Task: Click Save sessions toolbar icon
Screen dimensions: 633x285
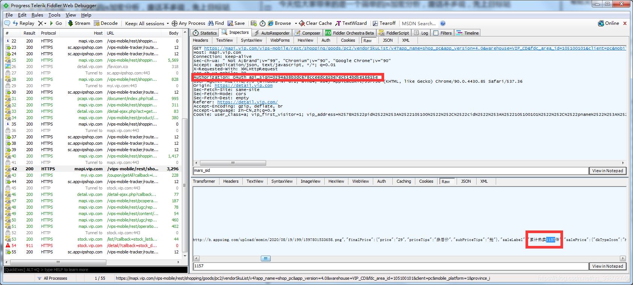Action: pyautogui.click(x=236, y=23)
